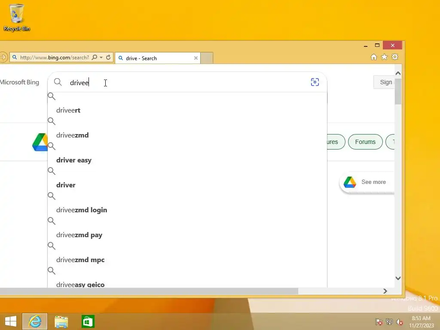Click the browser forward arrow button
Image resolution: width=440 pixels, height=330 pixels.
click(x=3, y=57)
